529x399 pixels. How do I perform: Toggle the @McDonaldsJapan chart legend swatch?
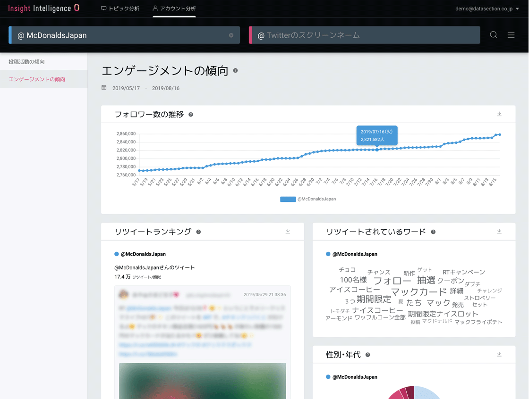coord(288,199)
